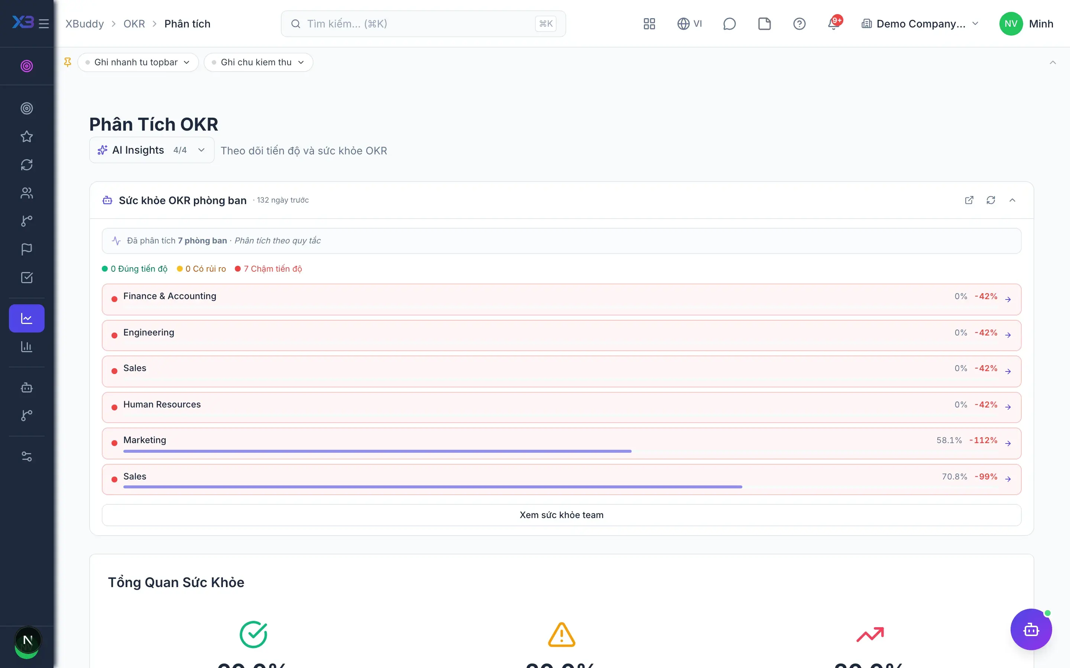Open the gray target OKR icon in sidebar
The image size is (1070, 668).
click(26, 108)
